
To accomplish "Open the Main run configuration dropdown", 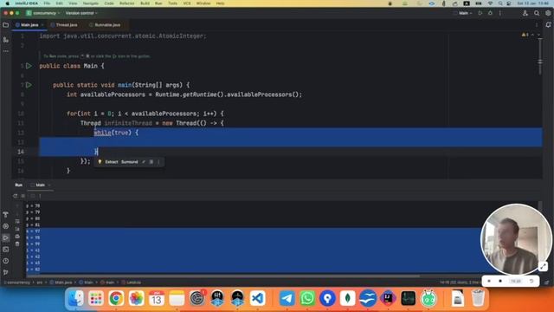I will coord(463,13).
